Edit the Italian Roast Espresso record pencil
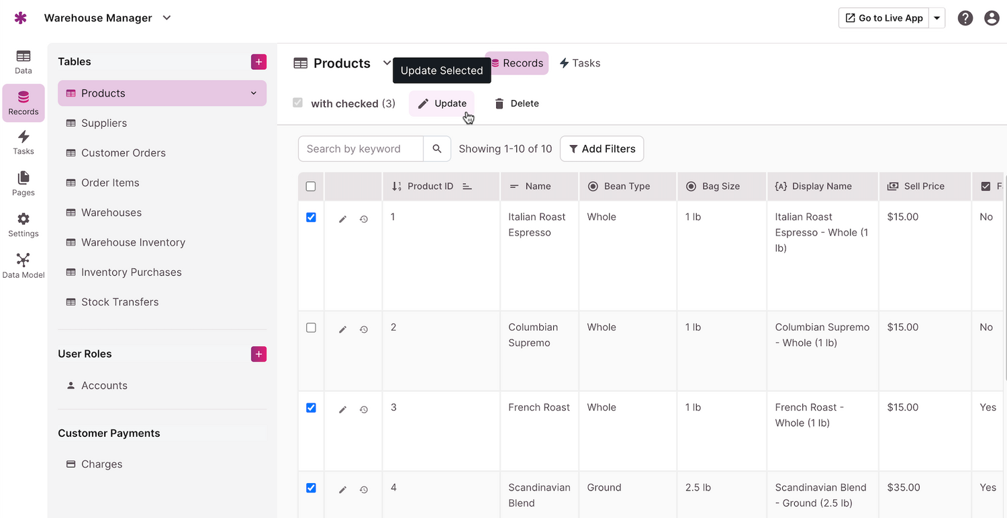The height and width of the screenshot is (518, 1007). 342,219
